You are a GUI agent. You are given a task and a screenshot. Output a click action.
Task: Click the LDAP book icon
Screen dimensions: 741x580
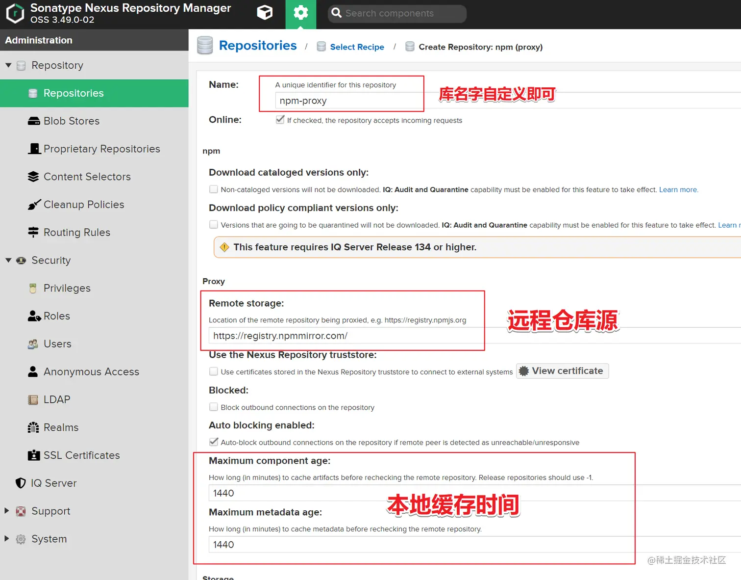click(x=33, y=400)
